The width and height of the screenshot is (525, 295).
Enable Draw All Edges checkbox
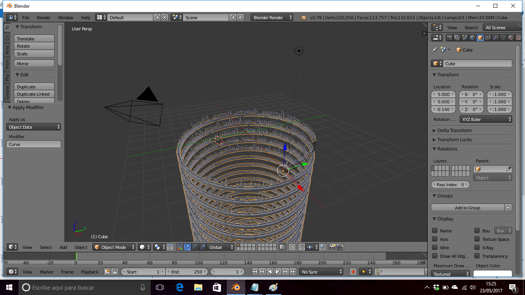[435, 256]
